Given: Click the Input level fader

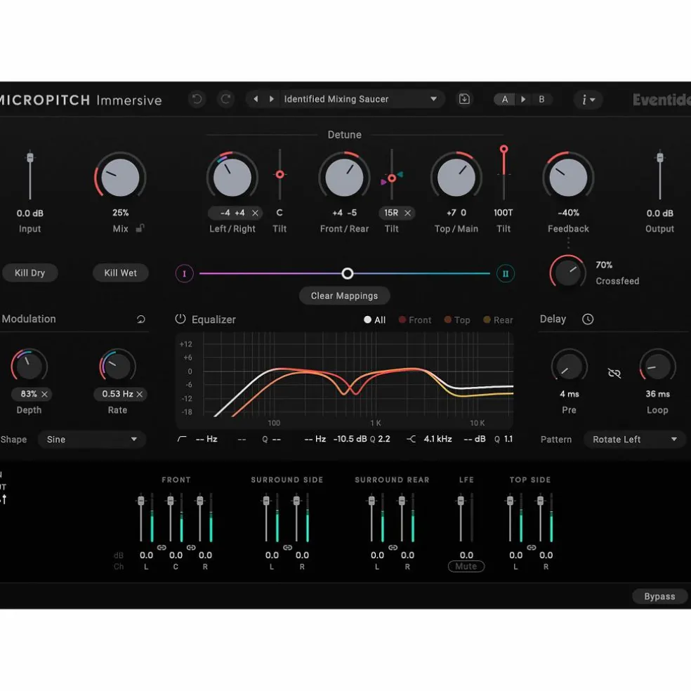Looking at the screenshot, I should pos(30,157).
